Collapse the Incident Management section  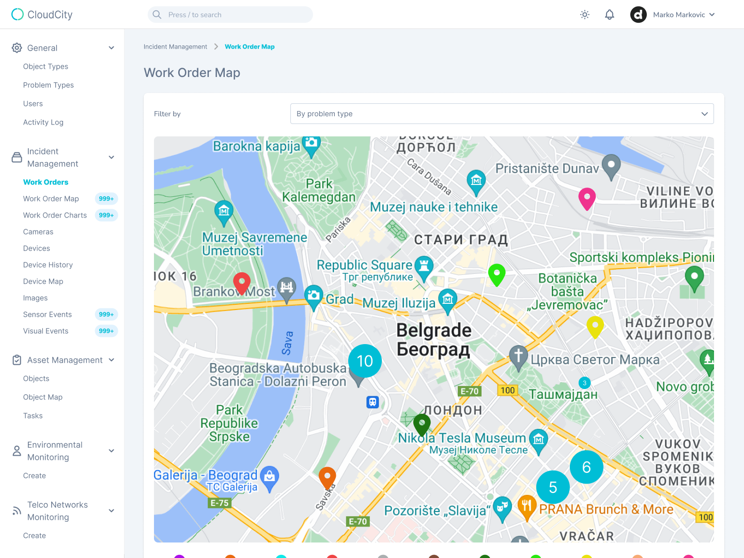(111, 158)
